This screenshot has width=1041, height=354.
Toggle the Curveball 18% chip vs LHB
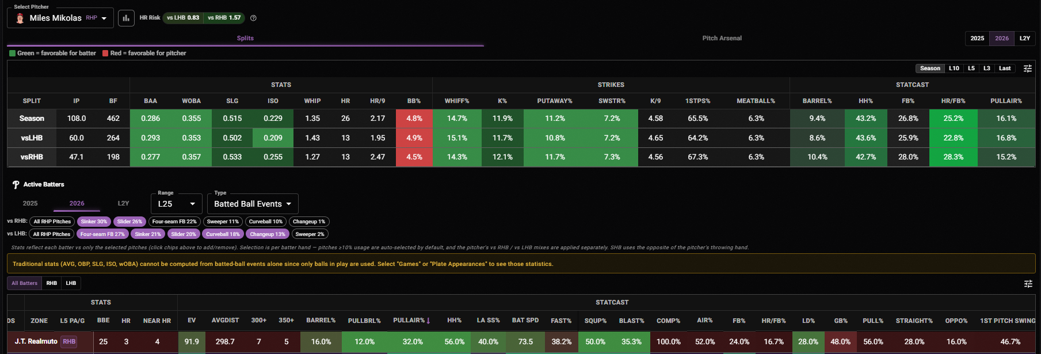pos(223,234)
